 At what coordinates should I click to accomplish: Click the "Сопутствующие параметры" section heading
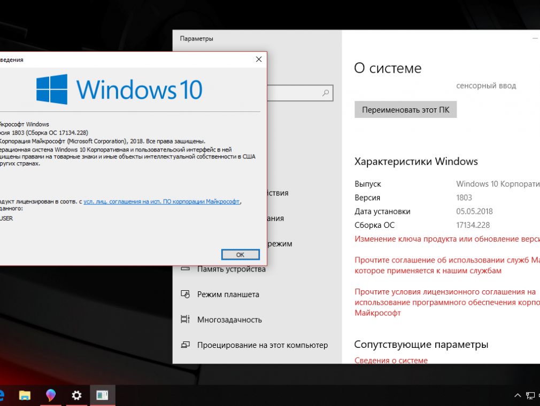(421, 345)
